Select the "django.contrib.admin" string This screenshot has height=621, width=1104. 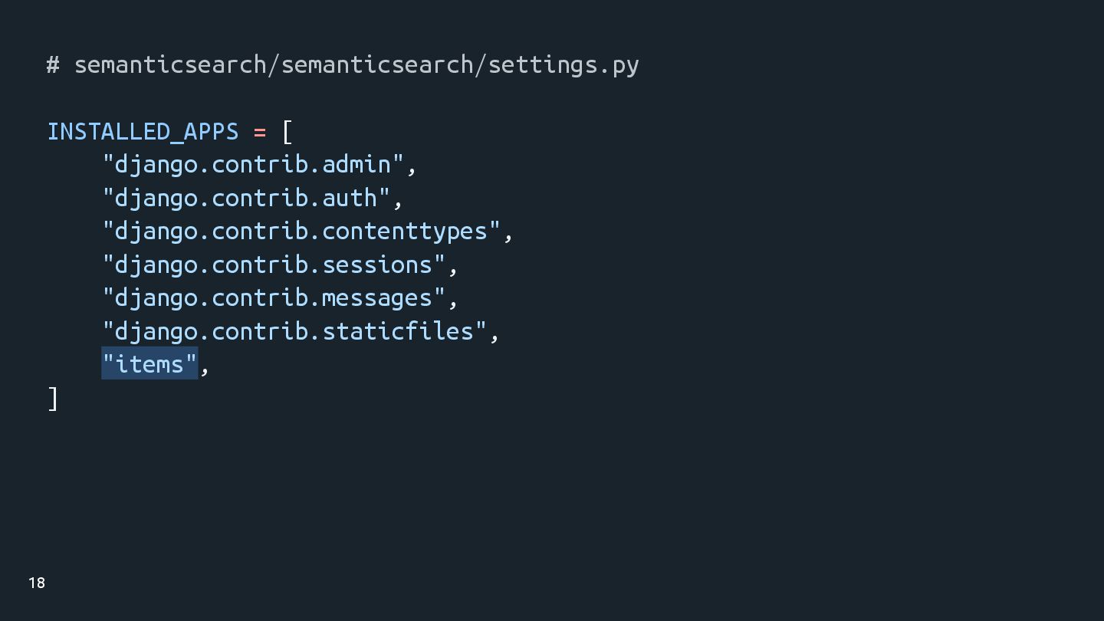click(x=253, y=165)
